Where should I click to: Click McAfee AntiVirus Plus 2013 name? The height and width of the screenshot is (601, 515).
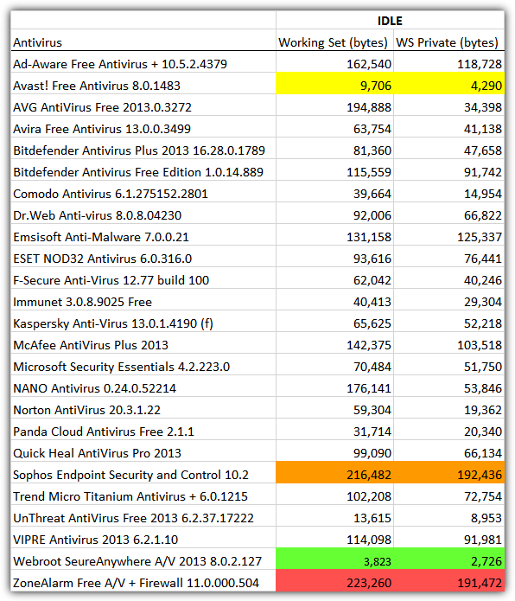point(91,345)
